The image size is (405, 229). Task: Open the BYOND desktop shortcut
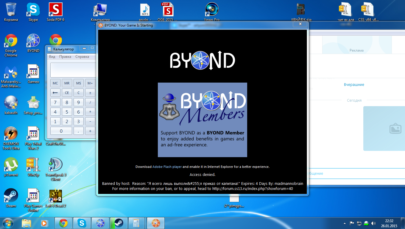click(33, 43)
